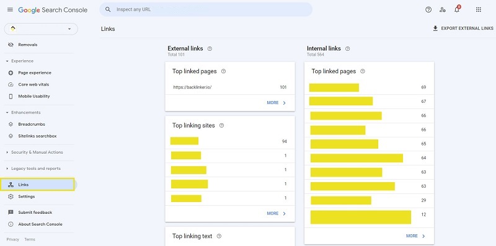496x246 pixels.
Task: Click Export External Links button
Action: point(463,28)
